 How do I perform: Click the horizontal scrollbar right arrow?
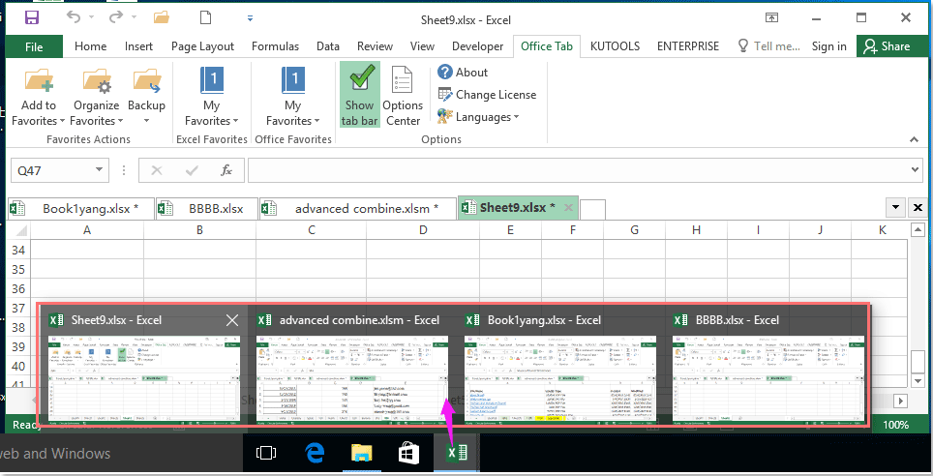[901, 402]
